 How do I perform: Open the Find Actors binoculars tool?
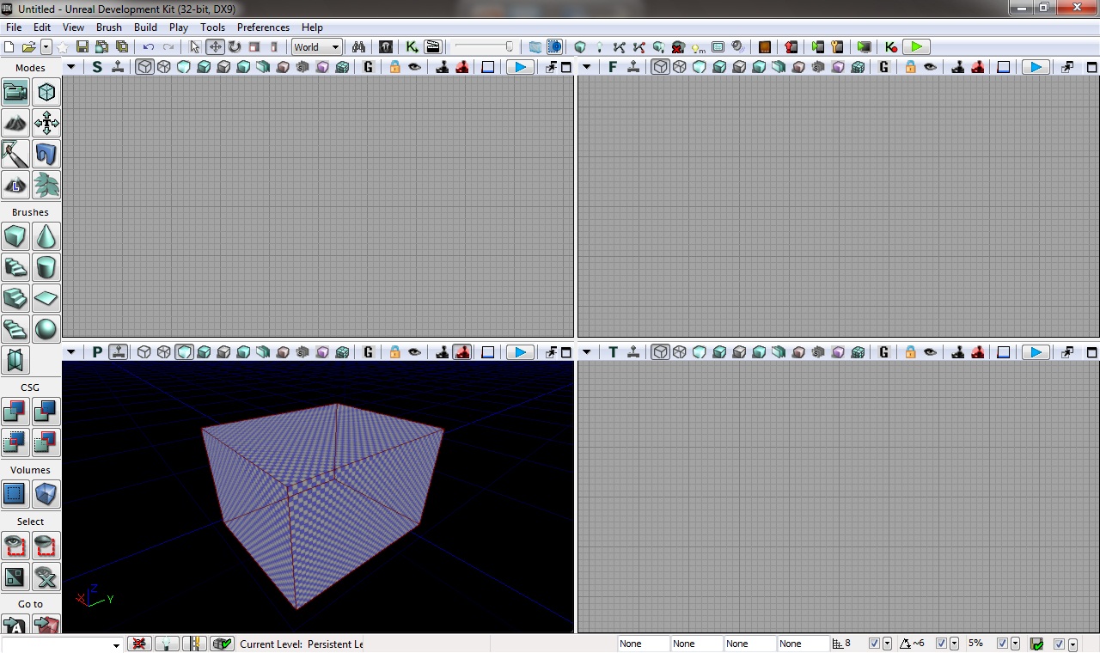[x=358, y=47]
